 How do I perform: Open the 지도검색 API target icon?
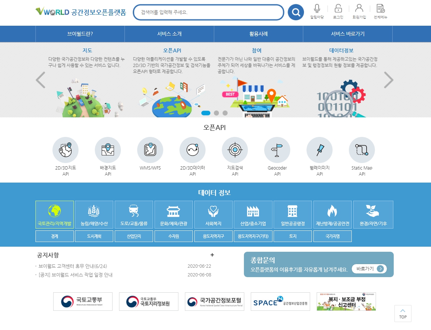click(235, 150)
